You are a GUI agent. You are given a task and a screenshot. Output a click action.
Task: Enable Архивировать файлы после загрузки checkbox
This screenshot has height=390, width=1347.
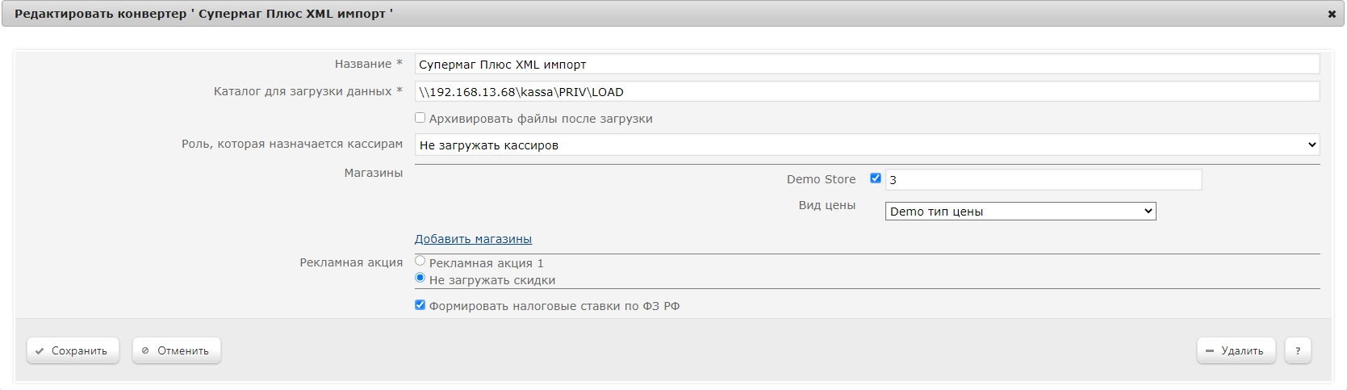coord(420,118)
